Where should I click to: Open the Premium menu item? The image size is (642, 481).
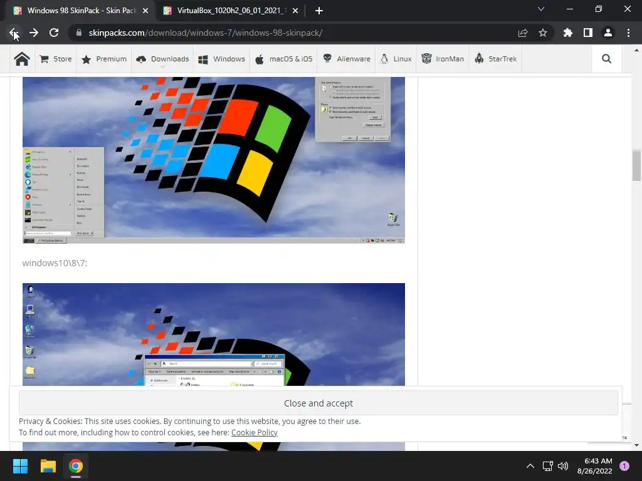click(104, 59)
